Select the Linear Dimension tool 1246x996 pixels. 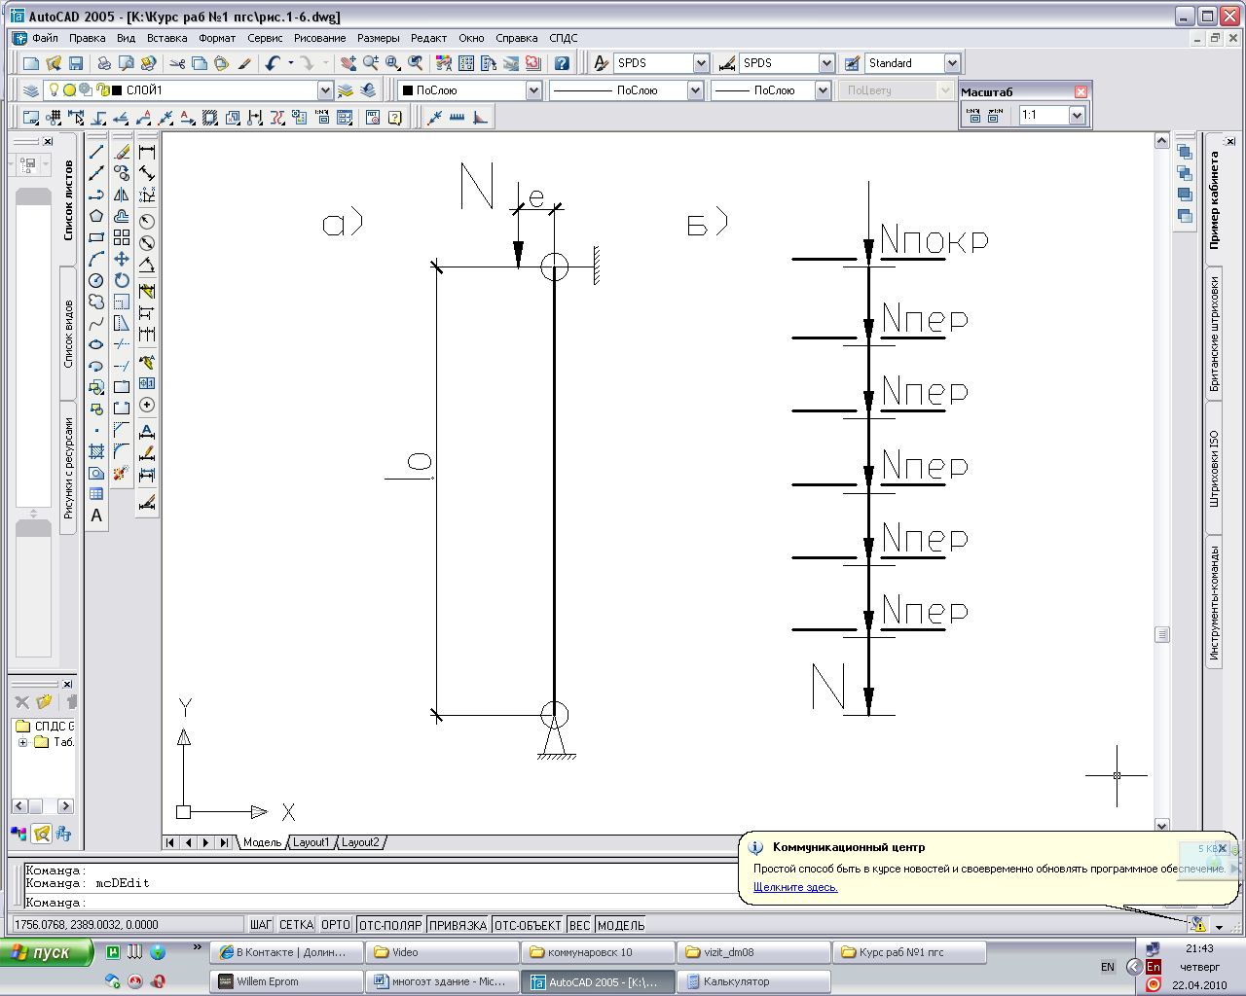coord(147,152)
